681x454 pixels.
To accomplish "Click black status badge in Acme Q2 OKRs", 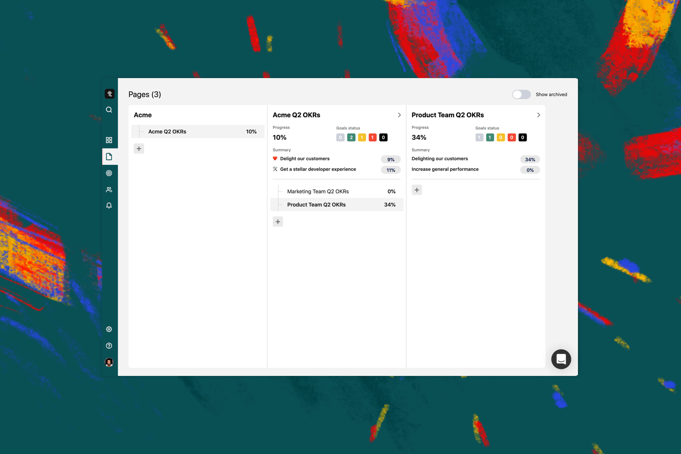I will pos(384,137).
